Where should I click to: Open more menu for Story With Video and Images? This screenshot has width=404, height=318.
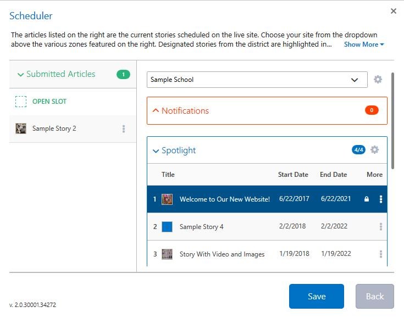tap(381, 254)
